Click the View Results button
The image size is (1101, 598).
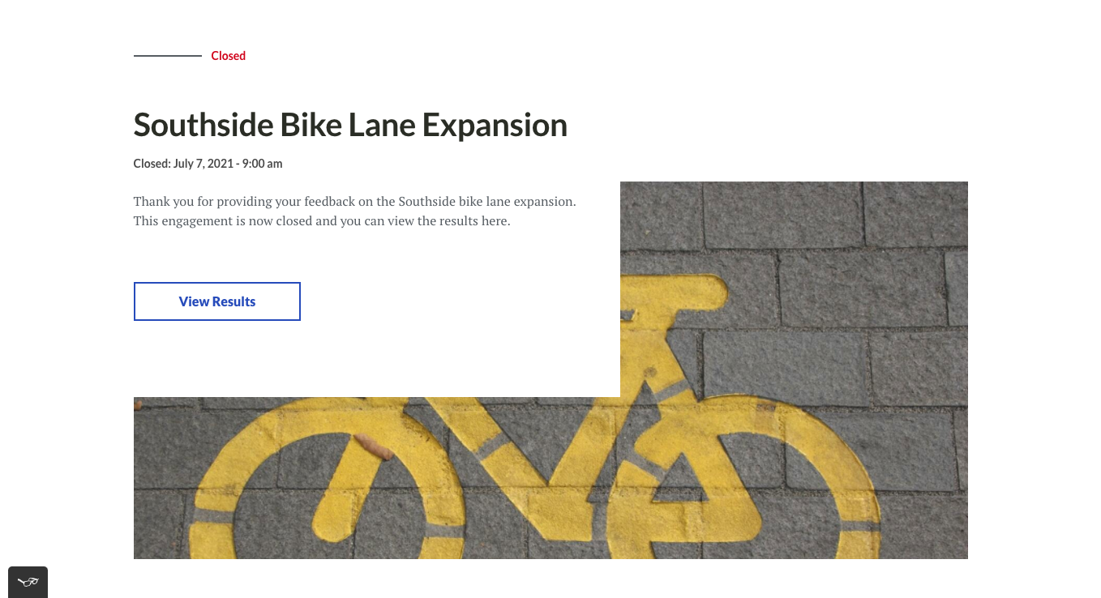point(217,301)
